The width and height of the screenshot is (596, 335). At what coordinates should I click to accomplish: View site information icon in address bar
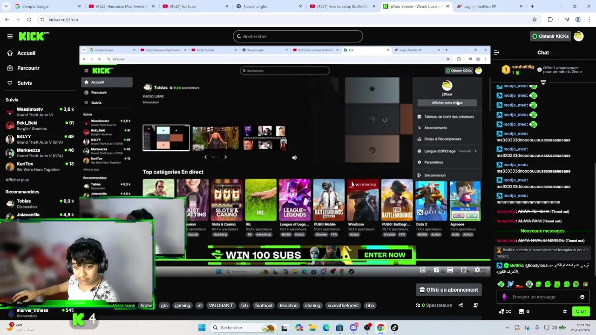coord(42,20)
